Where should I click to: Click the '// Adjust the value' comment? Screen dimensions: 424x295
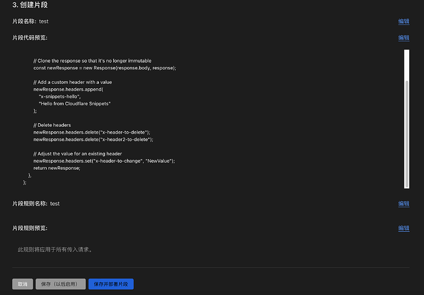pos(77,153)
